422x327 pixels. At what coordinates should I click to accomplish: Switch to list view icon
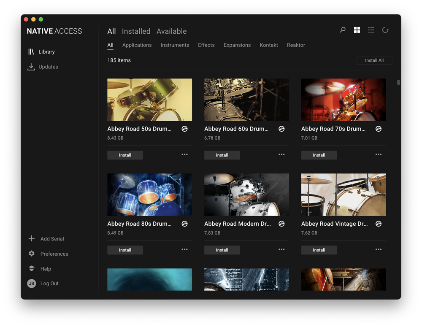(371, 30)
